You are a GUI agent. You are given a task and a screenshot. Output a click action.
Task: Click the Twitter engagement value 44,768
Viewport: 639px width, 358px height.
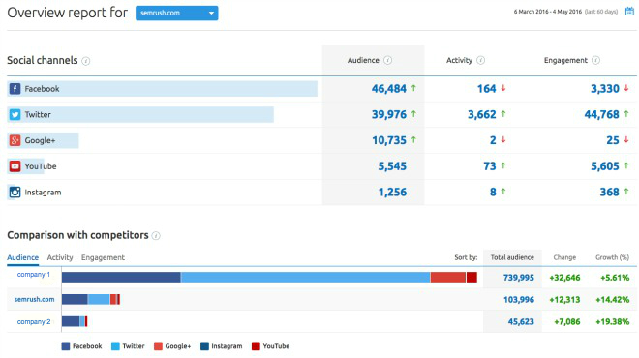pyautogui.click(x=601, y=114)
